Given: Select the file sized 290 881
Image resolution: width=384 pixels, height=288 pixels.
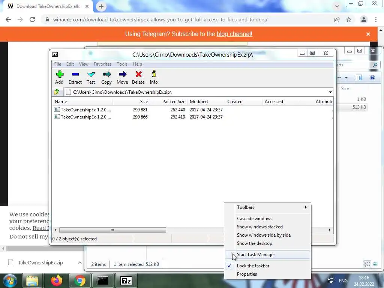Looking at the screenshot, I should tap(192, 110).
